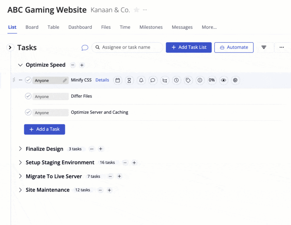Image resolution: width=291 pixels, height=225 pixels.
Task: Switch to the List tab
Action: pyautogui.click(x=12, y=27)
